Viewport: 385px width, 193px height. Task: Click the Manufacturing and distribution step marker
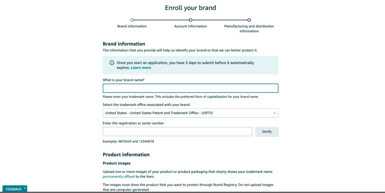[249, 20]
